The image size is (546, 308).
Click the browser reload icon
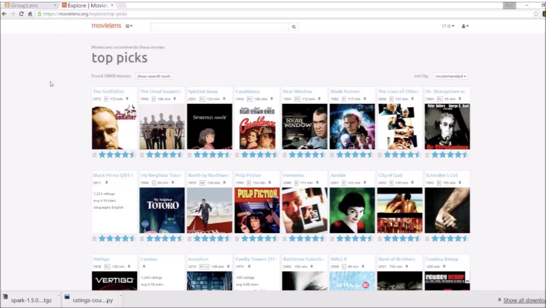pos(21,14)
